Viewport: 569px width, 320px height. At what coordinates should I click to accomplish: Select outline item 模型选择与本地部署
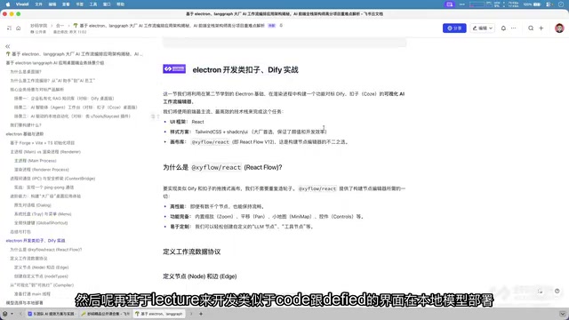[24, 302]
